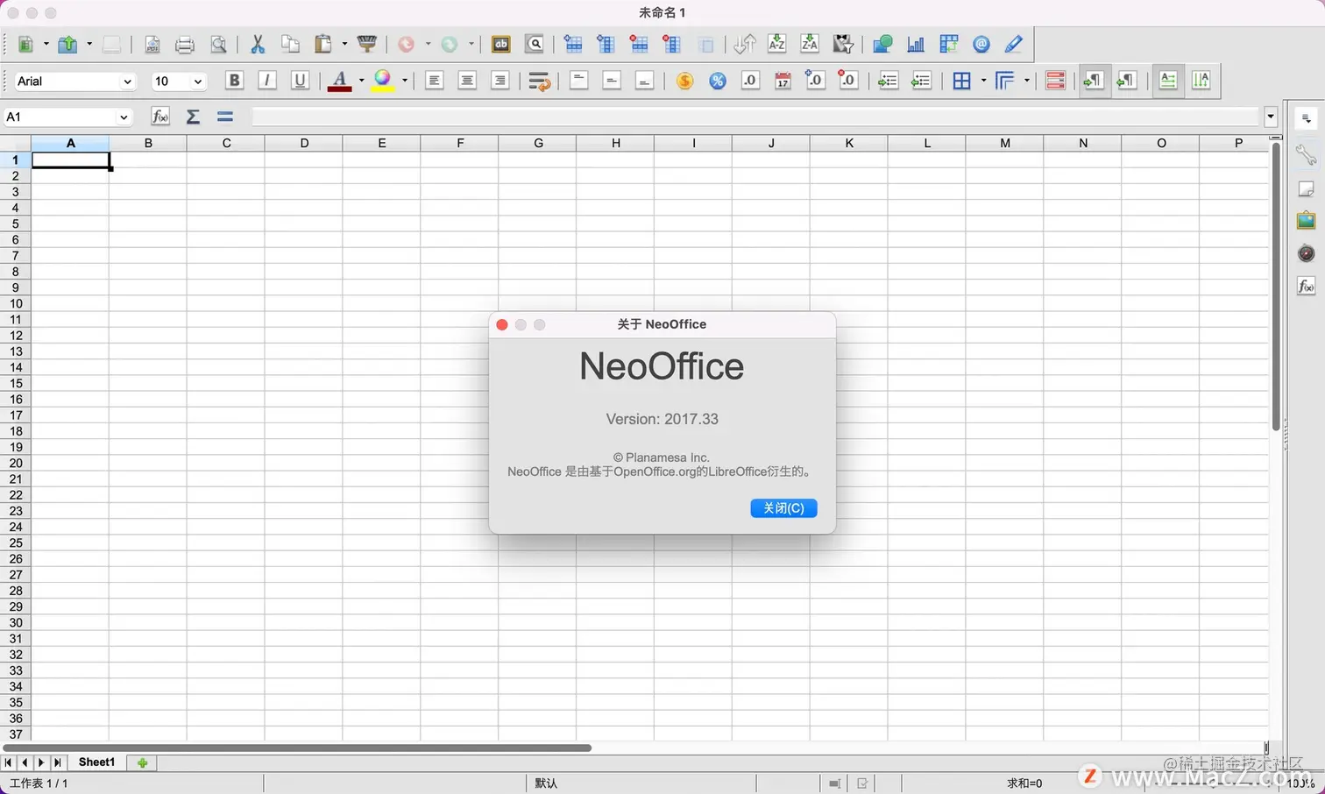Viewport: 1325px width, 794px height.
Task: Toggle Right-to-Left paragraph direction
Action: (x=1127, y=81)
